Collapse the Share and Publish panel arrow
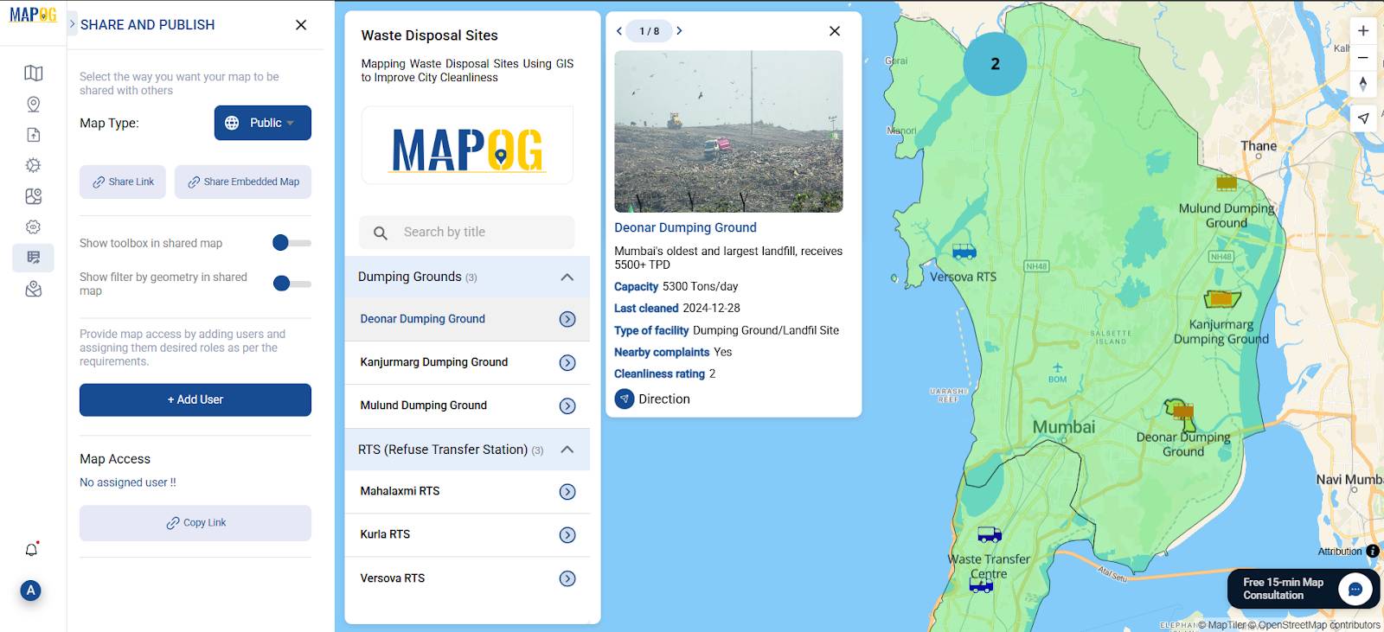The height and width of the screenshot is (632, 1384). 72,24
